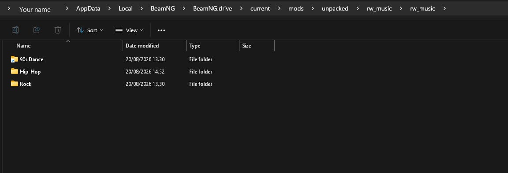Expand chevron between Local and BeamNG

(x=142, y=9)
